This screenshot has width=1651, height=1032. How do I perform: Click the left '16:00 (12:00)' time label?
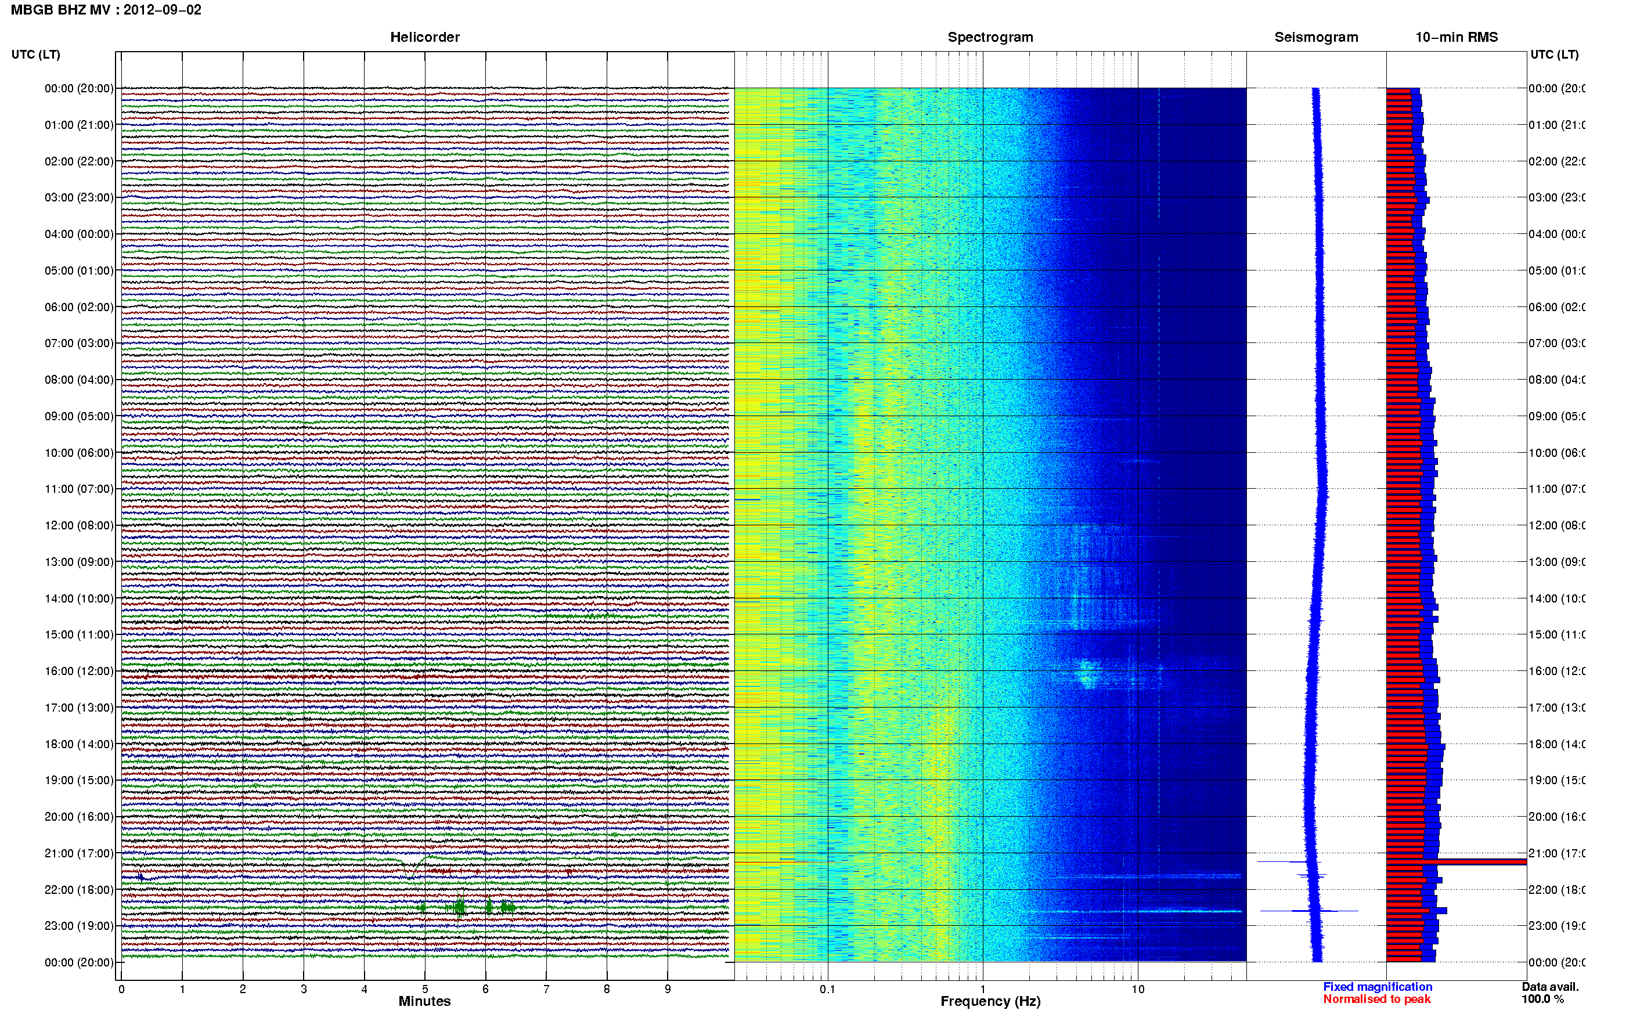(x=79, y=671)
